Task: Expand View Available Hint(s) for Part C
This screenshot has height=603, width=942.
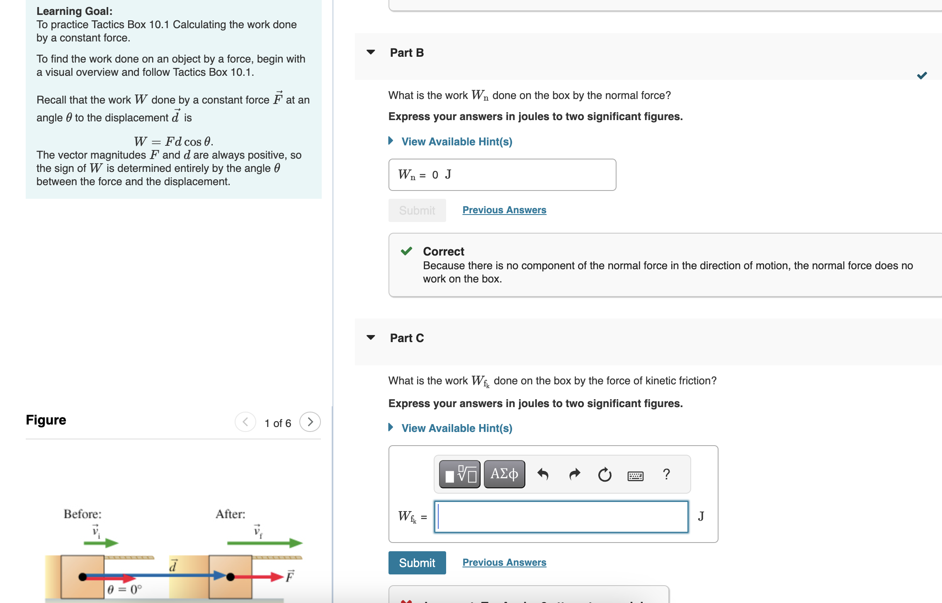Action: point(456,428)
